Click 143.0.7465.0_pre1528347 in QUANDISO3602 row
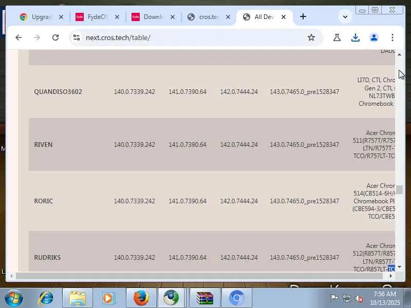Viewport: 411px width, 308px height. click(304, 92)
